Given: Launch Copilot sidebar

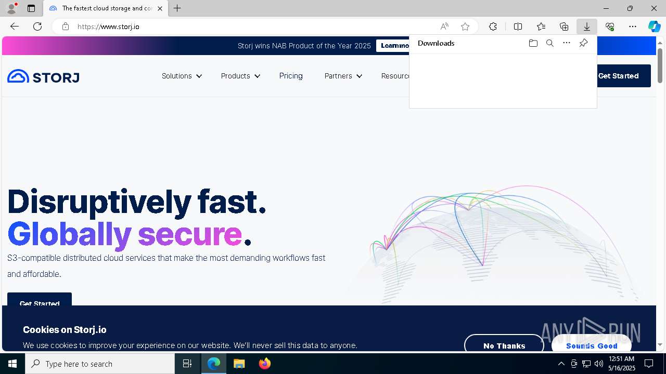Looking at the screenshot, I should coord(654,26).
